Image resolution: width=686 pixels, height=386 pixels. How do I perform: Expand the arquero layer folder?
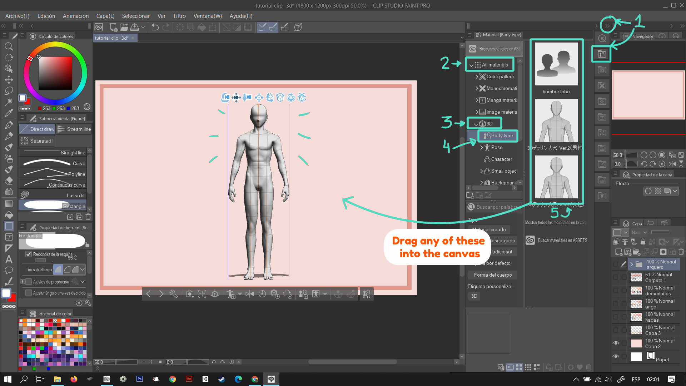point(632,264)
